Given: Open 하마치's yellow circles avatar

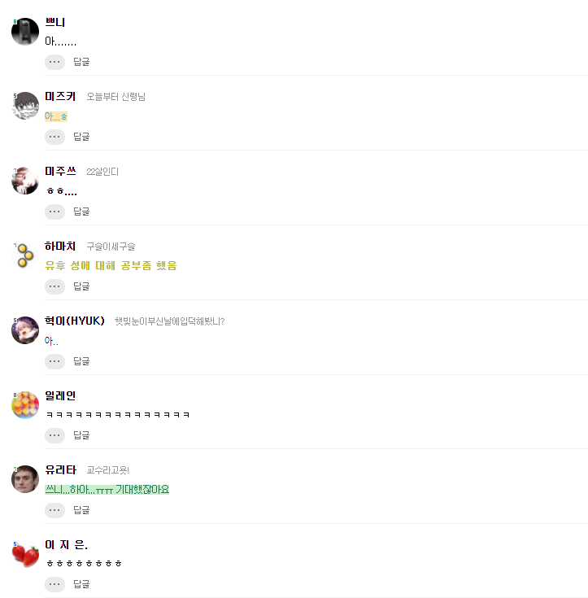Looking at the screenshot, I should pos(25,255).
